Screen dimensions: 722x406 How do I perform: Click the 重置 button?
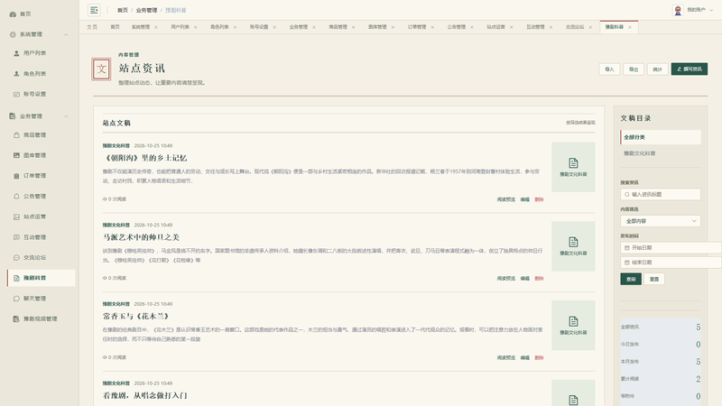click(653, 279)
